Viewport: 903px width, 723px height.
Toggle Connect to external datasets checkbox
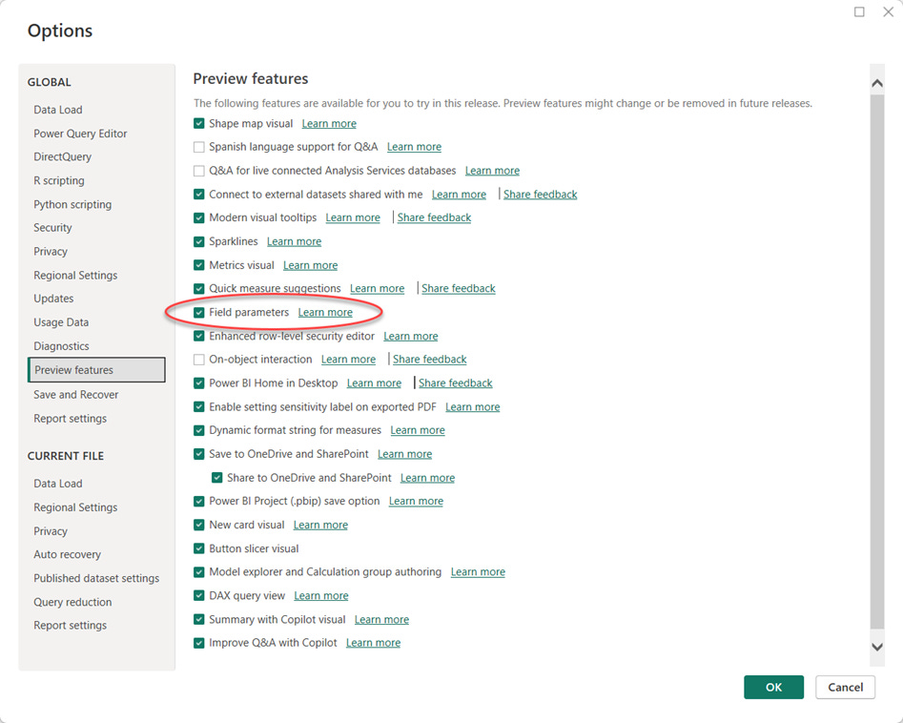coord(198,195)
